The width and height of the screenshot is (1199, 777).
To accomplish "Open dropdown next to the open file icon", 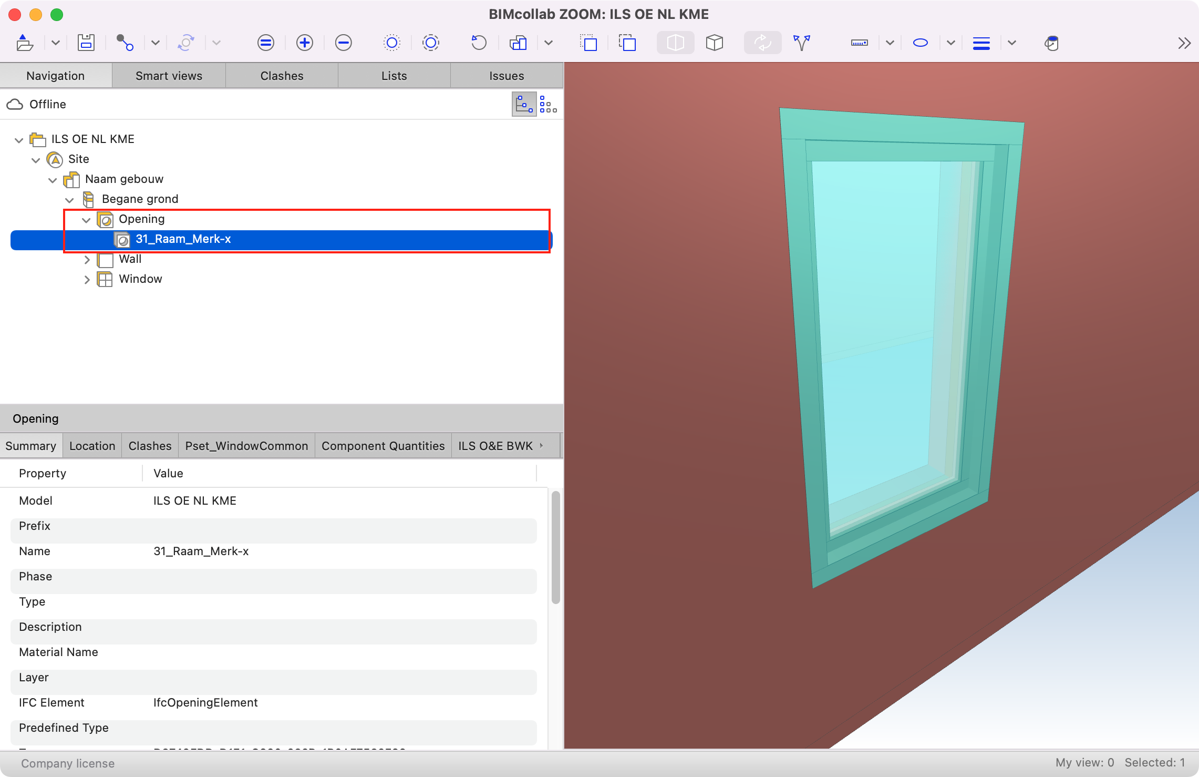I will pyautogui.click(x=56, y=43).
